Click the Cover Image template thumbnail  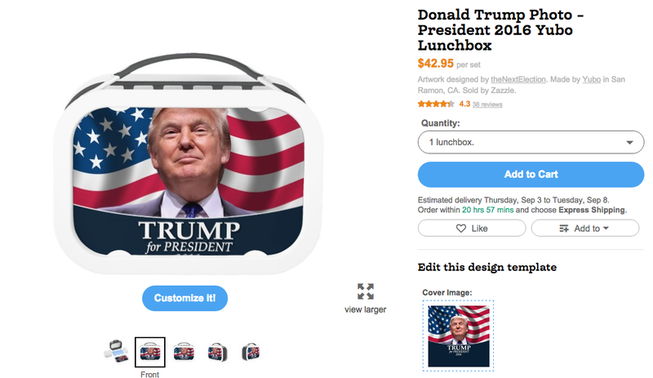[458, 336]
